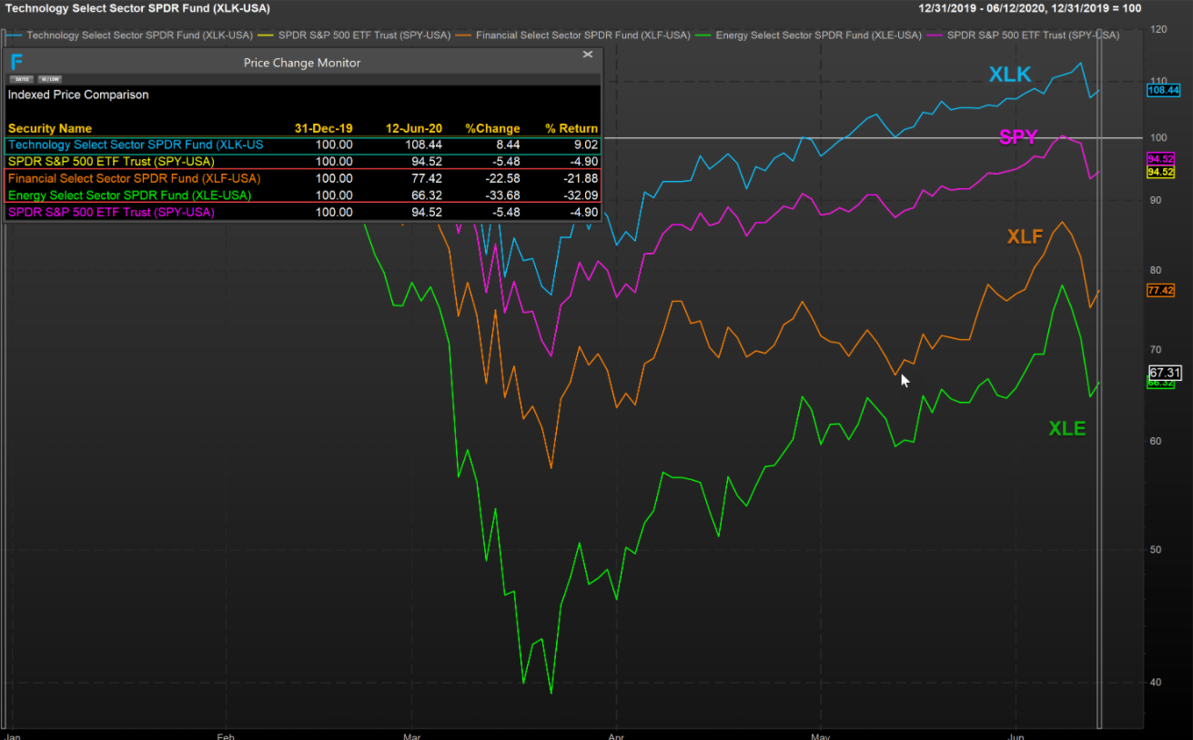Click the Indexed Price Comparison heading
1193x740 pixels.
coord(78,95)
